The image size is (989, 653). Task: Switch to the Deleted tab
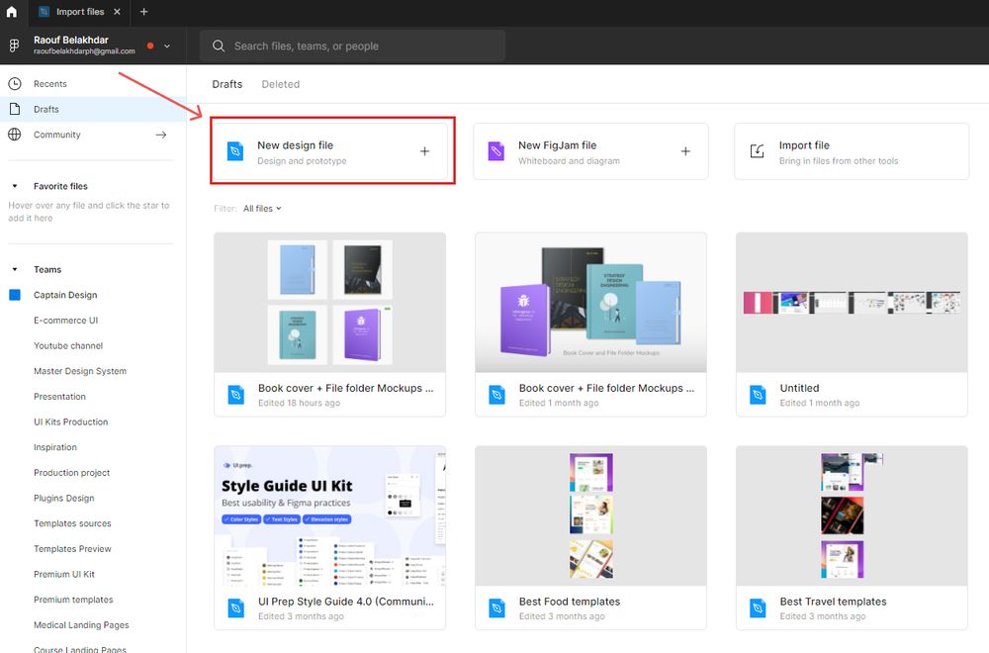coord(280,84)
